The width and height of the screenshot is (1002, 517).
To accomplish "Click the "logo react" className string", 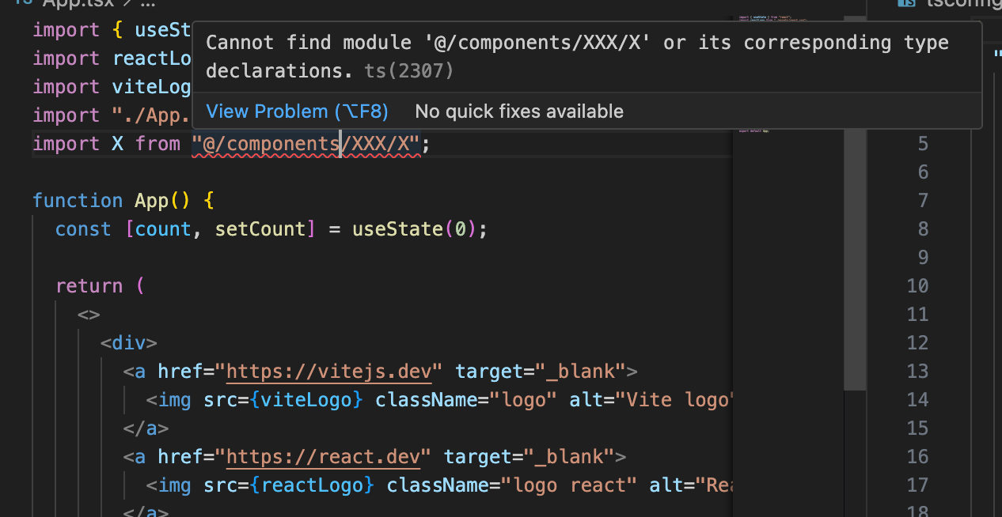I will point(557,485).
